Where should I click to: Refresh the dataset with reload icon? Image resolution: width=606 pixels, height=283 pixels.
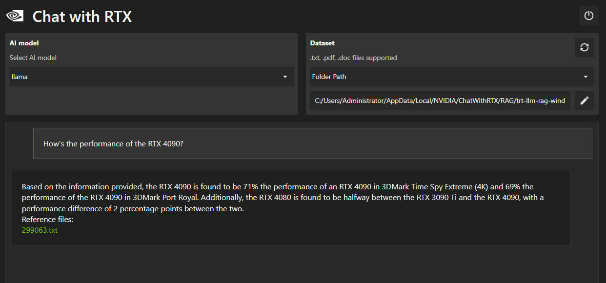[584, 47]
